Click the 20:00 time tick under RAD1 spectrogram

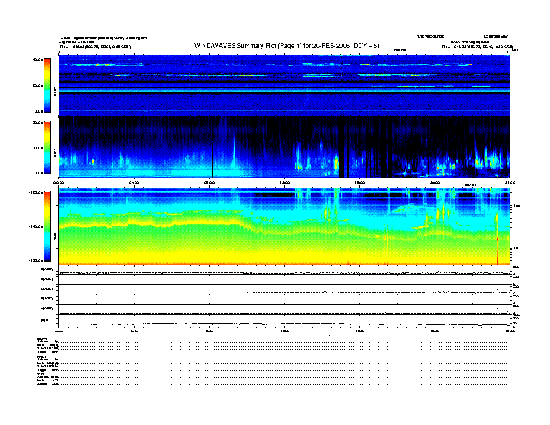click(435, 183)
